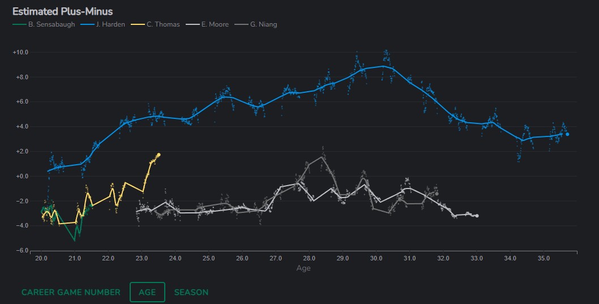This screenshot has width=599, height=304.
Task: Click the Estimated Plus-Minus chart title
Action: pyautogui.click(x=62, y=11)
